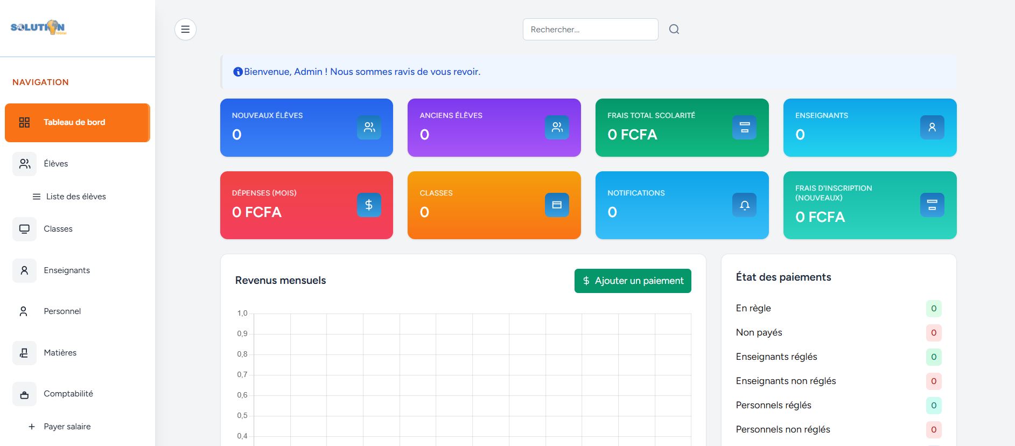Click Payer salaire submenu link
Image resolution: width=1015 pixels, height=446 pixels.
67,427
